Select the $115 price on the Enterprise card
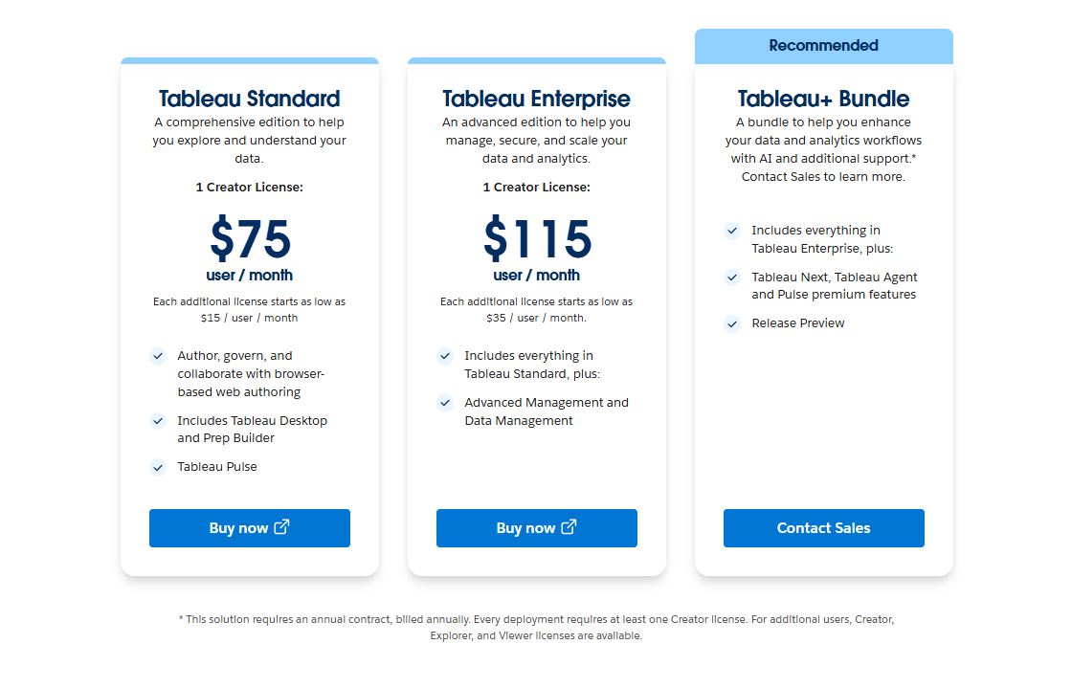Viewport: 1072px width, 689px height. point(537,240)
